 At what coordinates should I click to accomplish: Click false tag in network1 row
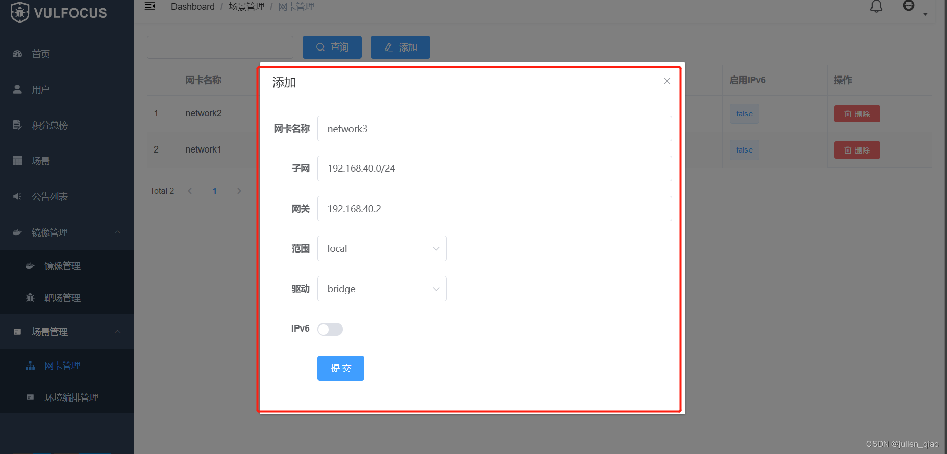[x=744, y=150]
